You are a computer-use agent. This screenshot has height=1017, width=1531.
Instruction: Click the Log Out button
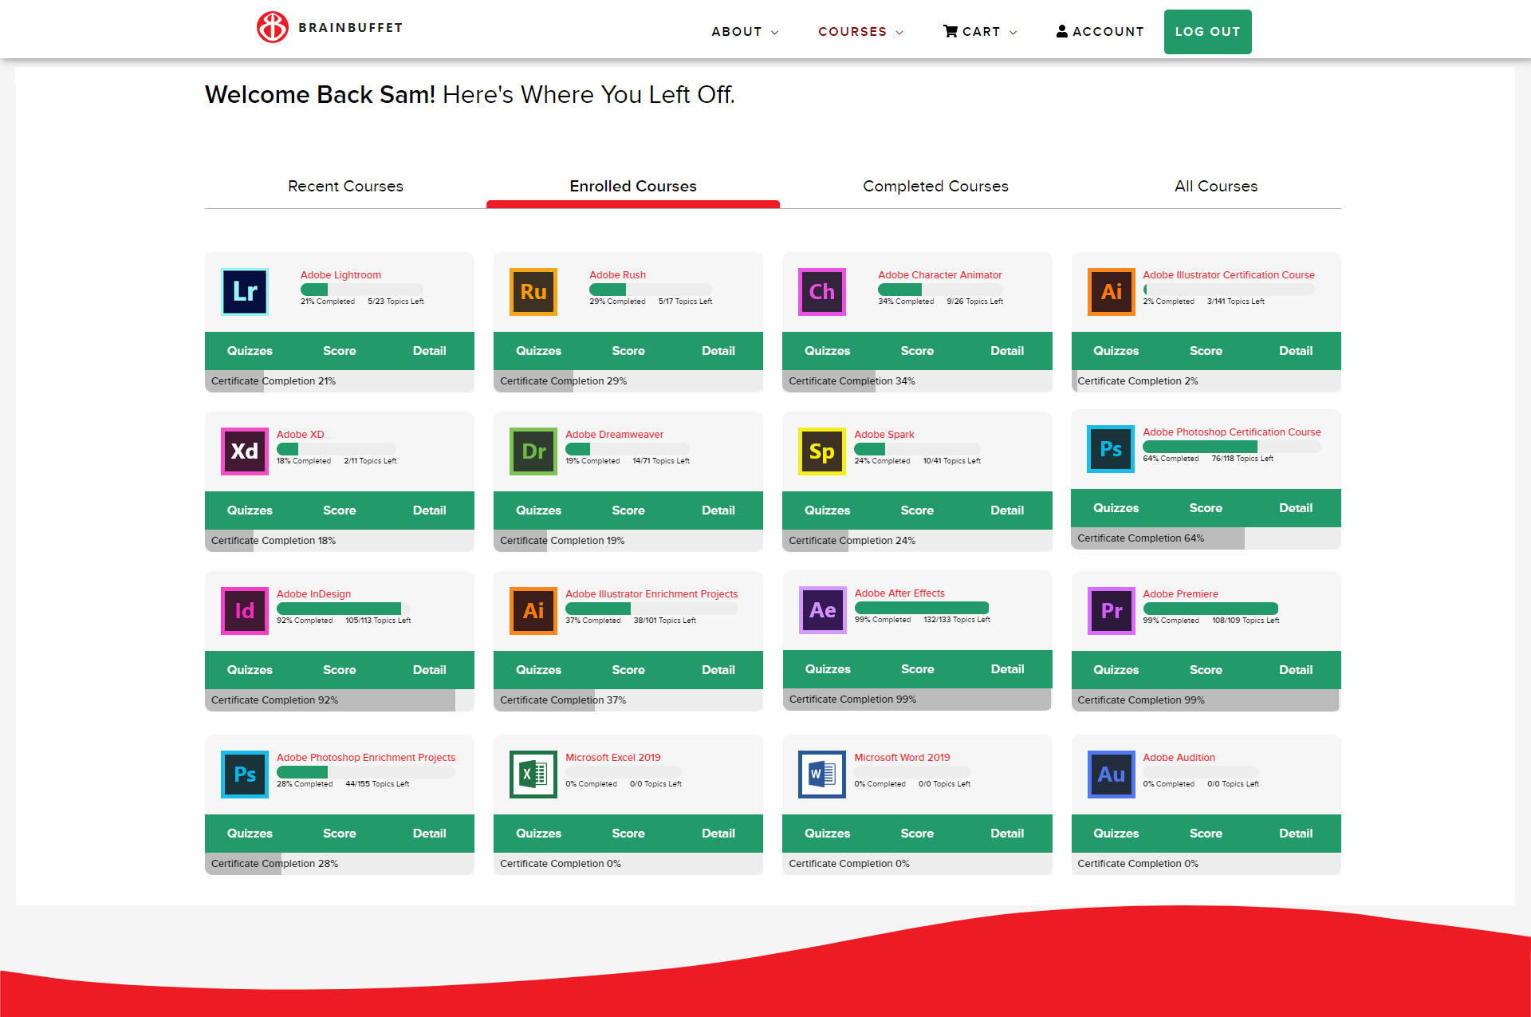pyautogui.click(x=1207, y=32)
